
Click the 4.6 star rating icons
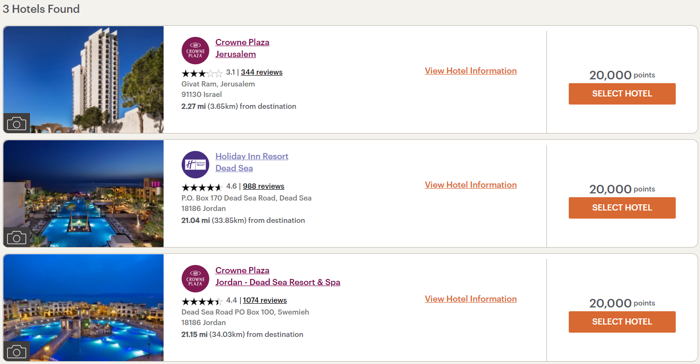point(202,187)
